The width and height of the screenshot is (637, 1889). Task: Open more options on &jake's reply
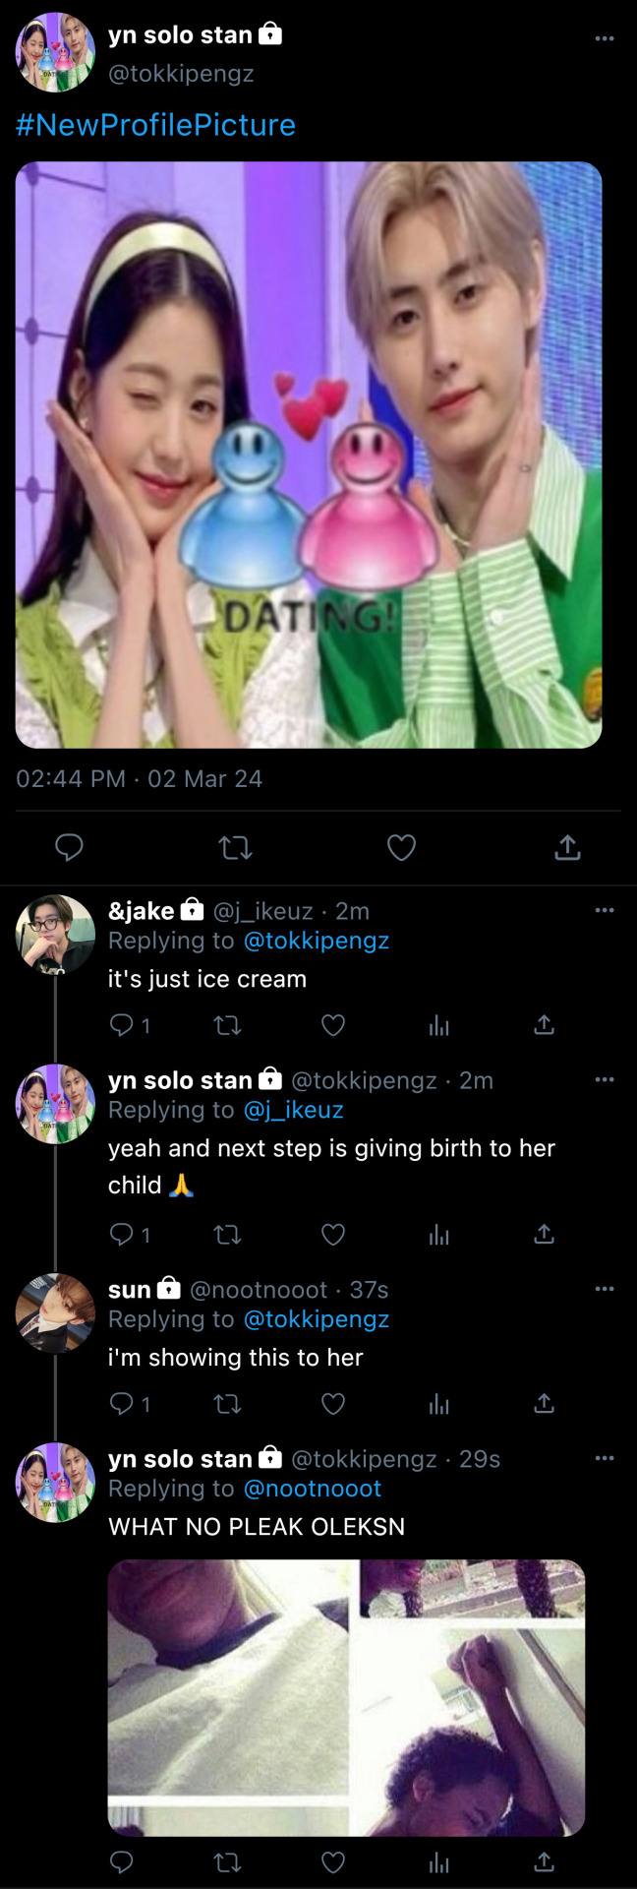click(605, 910)
